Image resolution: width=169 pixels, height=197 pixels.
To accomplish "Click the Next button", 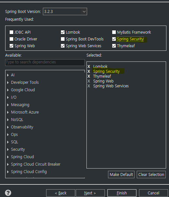I will coord(90,193).
